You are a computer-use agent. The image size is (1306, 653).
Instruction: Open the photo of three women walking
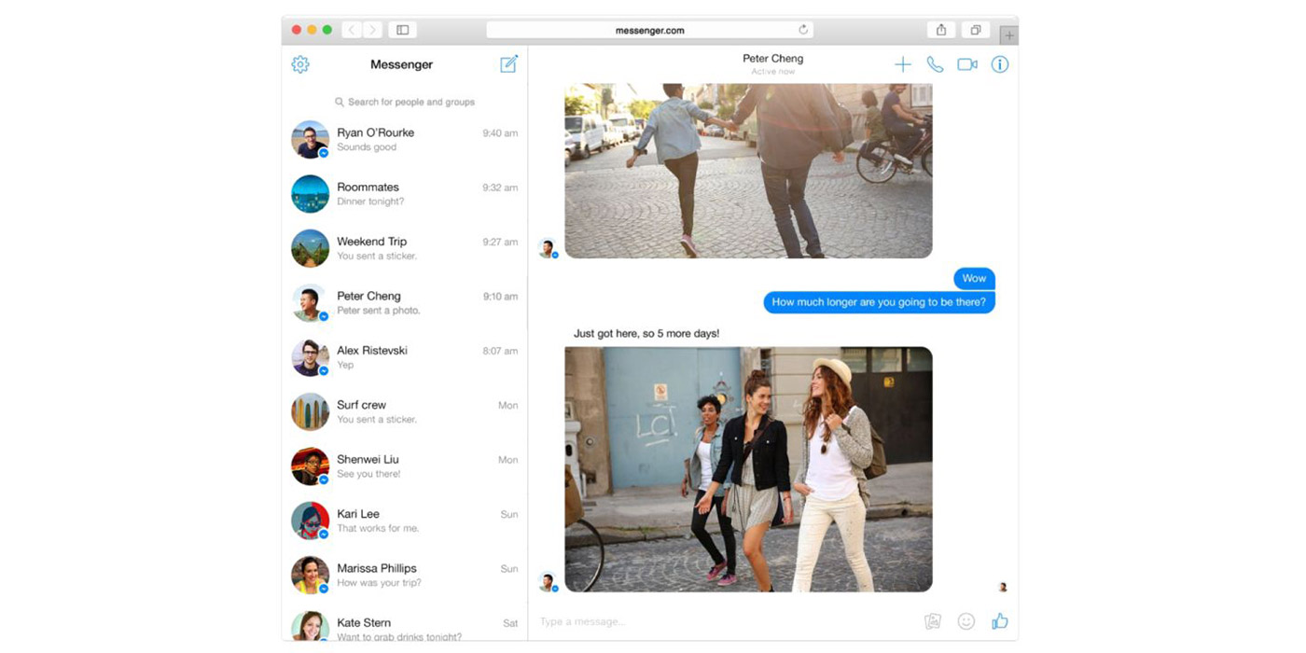coord(748,469)
